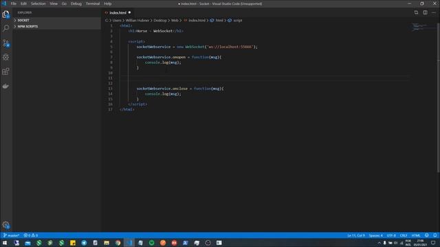Open Go menu
The width and height of the screenshot is (440, 247).
point(64,3)
